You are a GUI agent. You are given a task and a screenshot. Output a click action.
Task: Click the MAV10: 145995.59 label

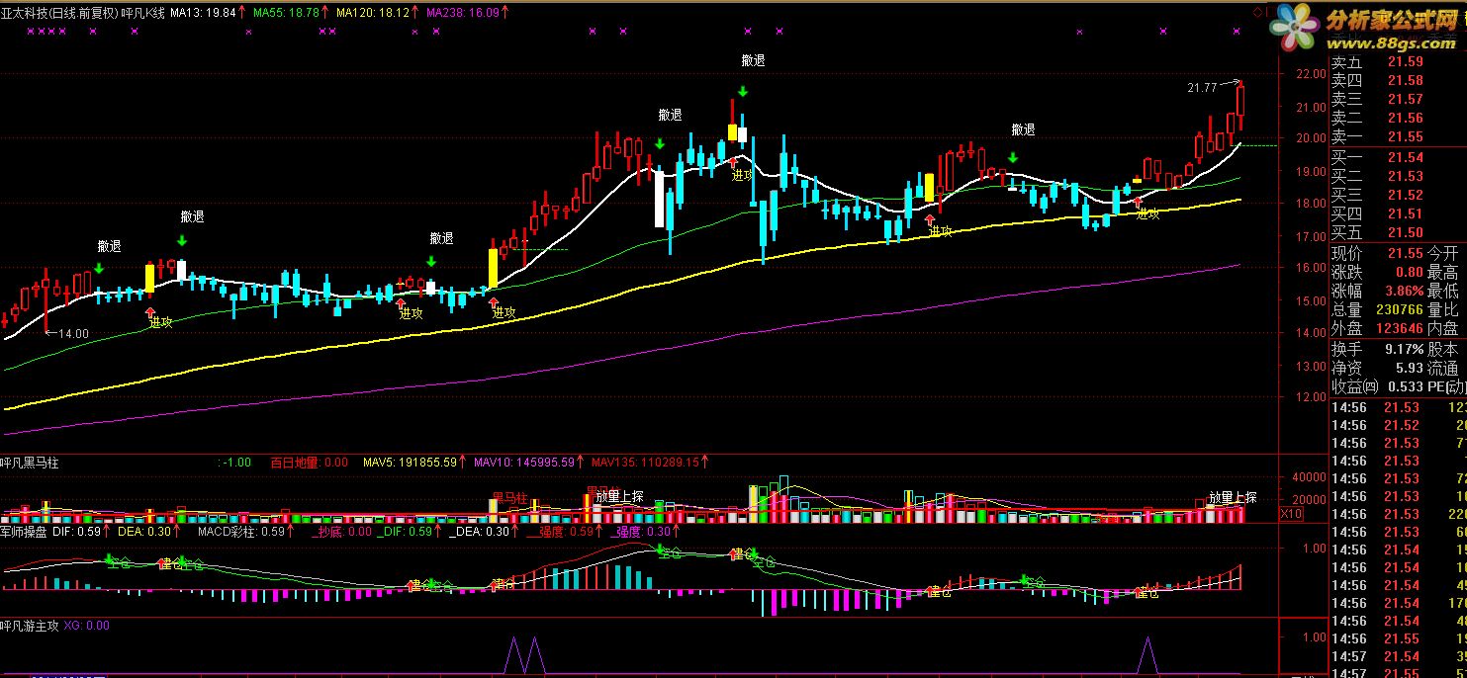click(x=525, y=462)
